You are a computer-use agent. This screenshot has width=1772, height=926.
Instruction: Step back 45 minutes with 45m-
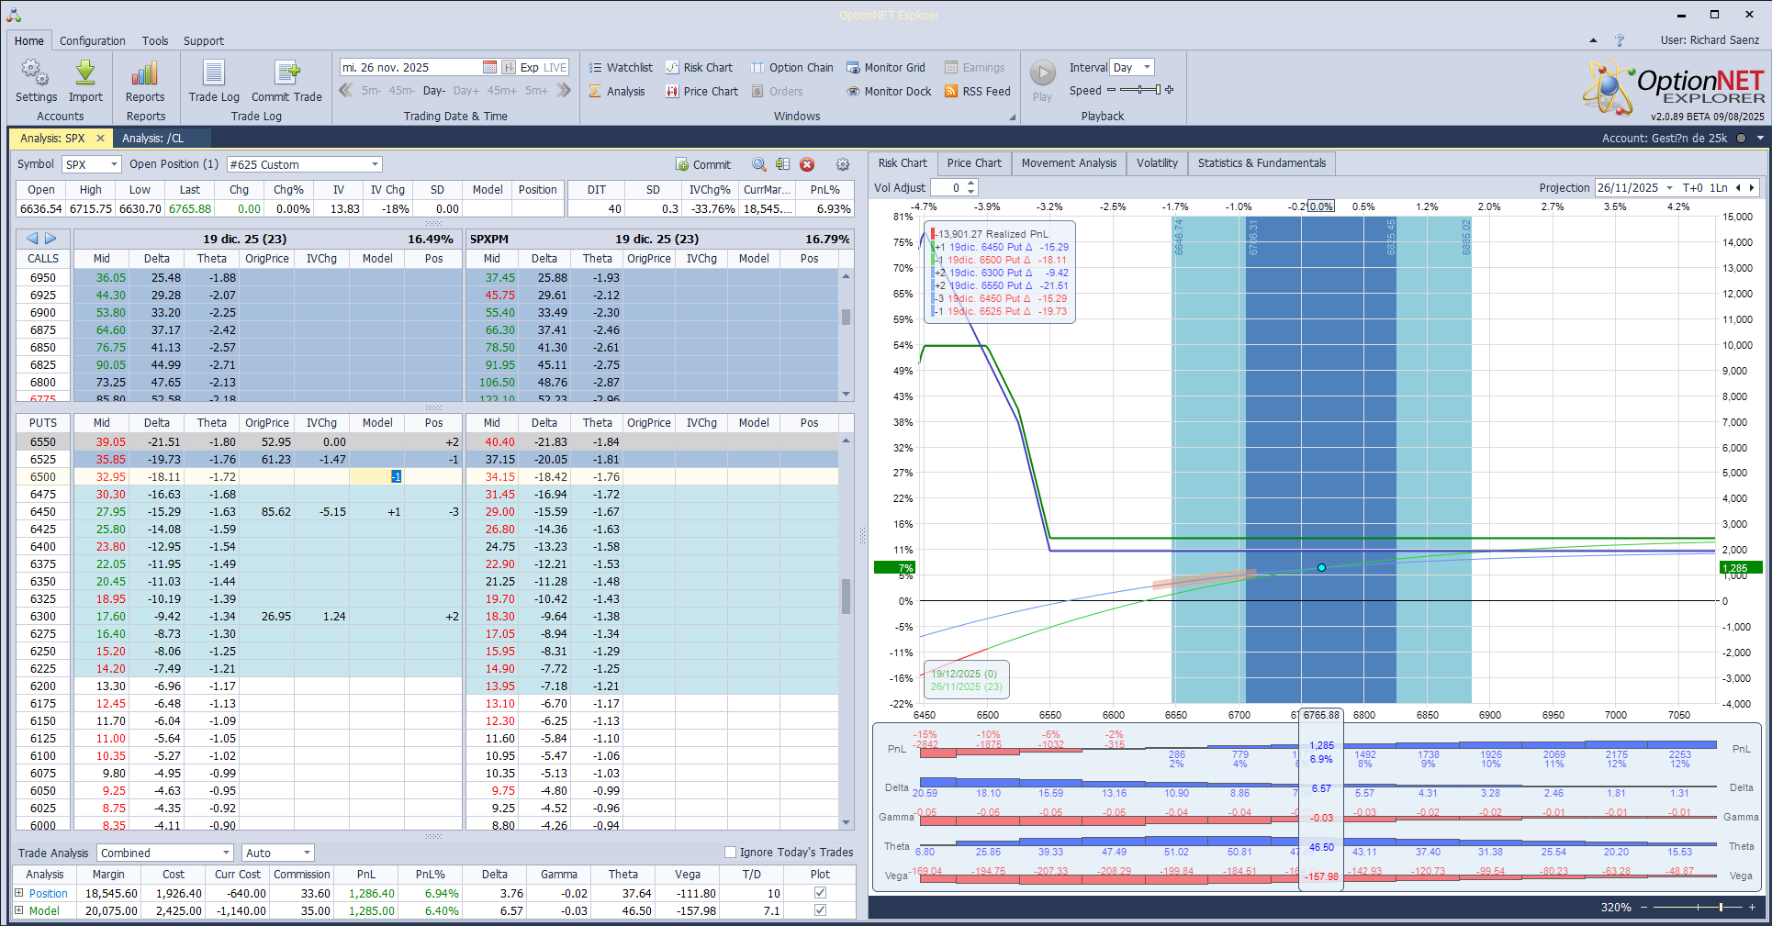coord(401,90)
